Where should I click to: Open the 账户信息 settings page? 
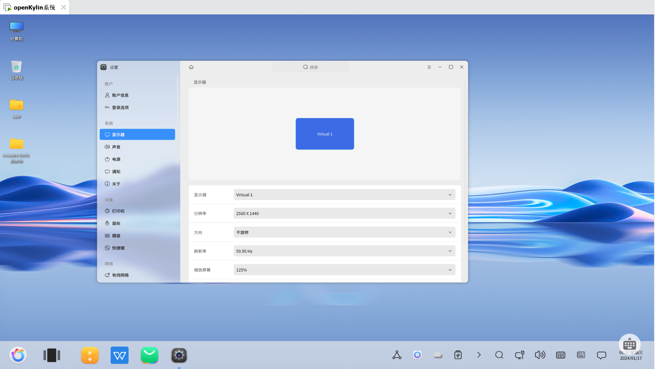click(x=137, y=95)
